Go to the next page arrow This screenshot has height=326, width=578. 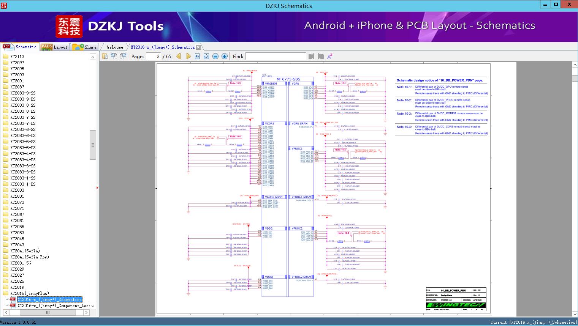(188, 56)
